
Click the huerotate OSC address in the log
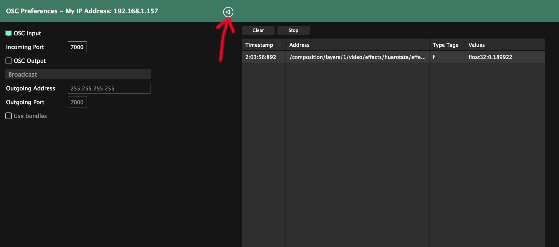[x=357, y=57]
